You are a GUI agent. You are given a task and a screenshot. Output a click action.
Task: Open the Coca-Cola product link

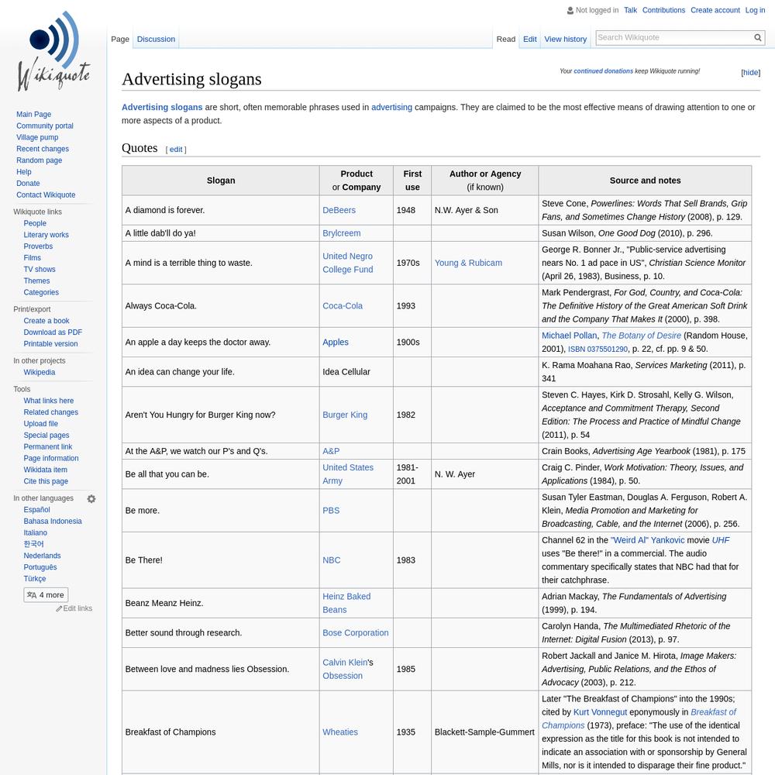tap(343, 306)
